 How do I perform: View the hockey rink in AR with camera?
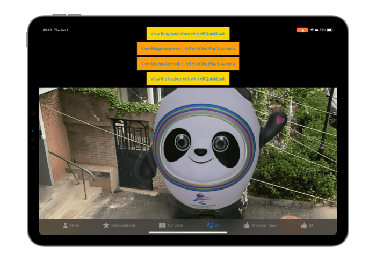point(188,64)
